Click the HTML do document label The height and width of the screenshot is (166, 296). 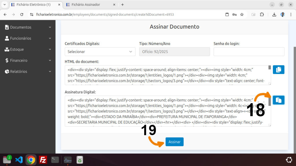(x=82, y=62)
